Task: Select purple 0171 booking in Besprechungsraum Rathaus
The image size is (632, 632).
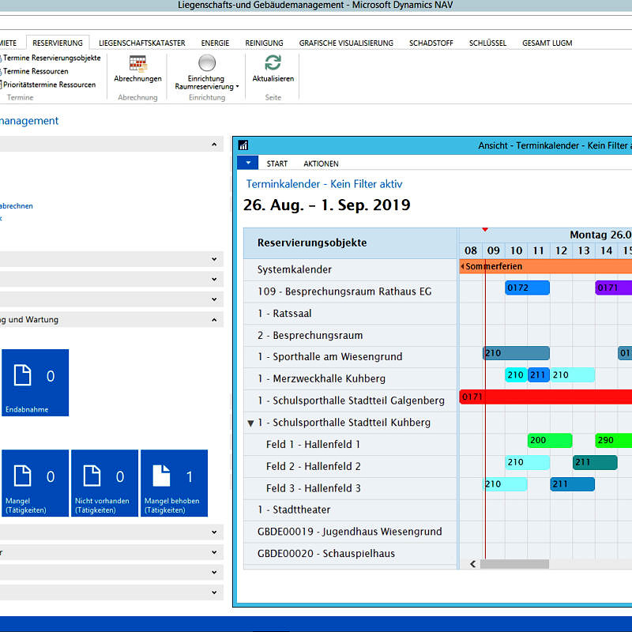Action: (614, 288)
